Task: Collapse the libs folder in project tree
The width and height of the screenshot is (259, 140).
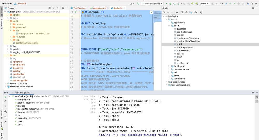Action: click(x=11, y=31)
